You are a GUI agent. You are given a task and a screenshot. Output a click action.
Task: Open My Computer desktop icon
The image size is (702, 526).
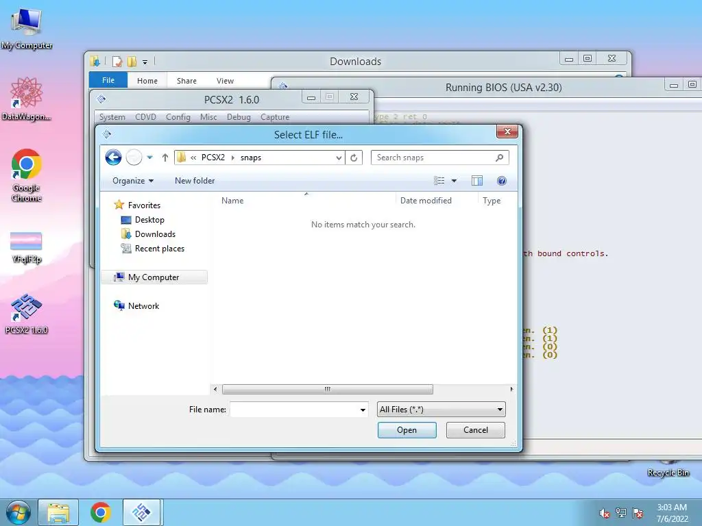point(27,29)
